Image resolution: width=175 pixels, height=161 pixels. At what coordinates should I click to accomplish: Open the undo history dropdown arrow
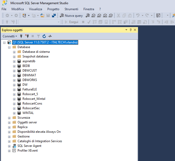coord(143,15)
